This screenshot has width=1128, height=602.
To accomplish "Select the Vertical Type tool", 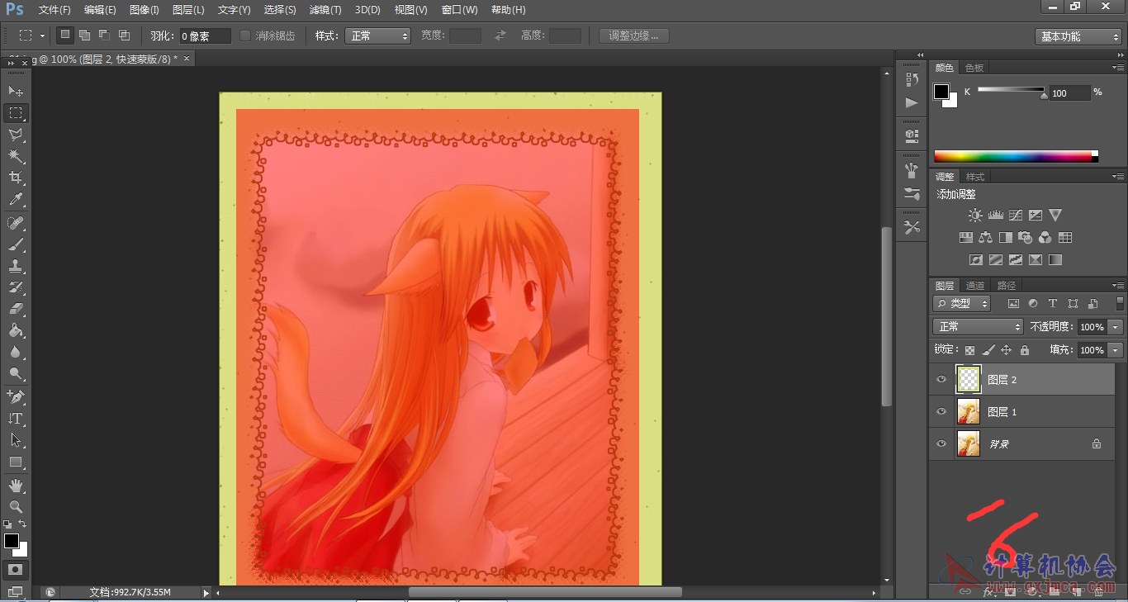I will (16, 419).
